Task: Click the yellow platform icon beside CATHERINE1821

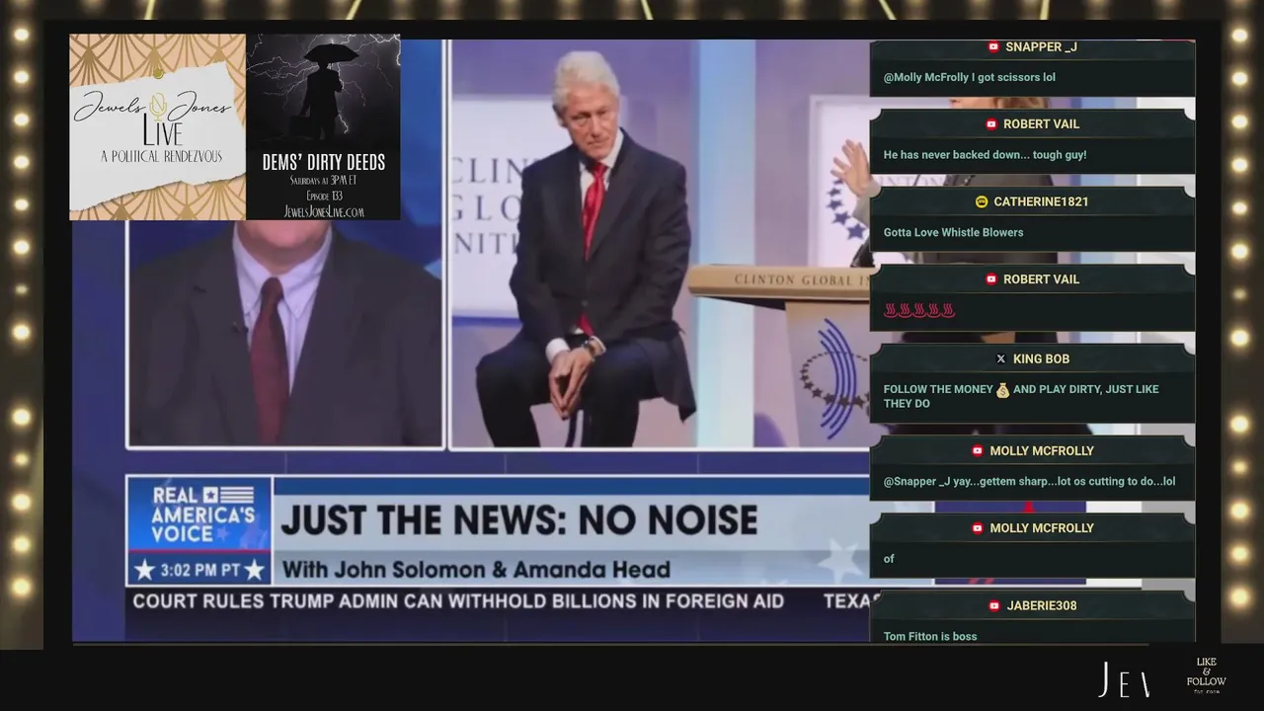Action: 982,201
